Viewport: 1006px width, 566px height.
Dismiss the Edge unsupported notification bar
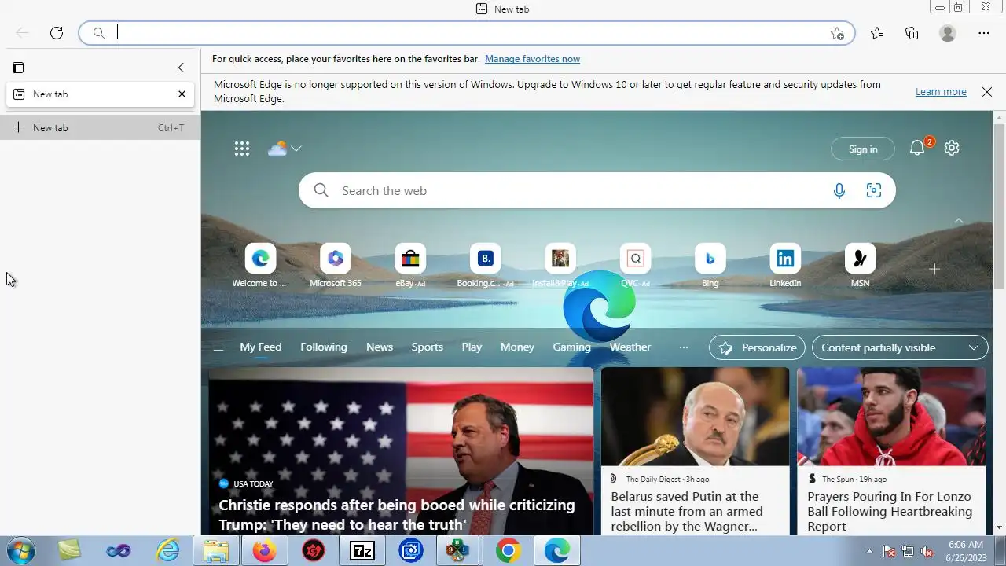(x=987, y=92)
